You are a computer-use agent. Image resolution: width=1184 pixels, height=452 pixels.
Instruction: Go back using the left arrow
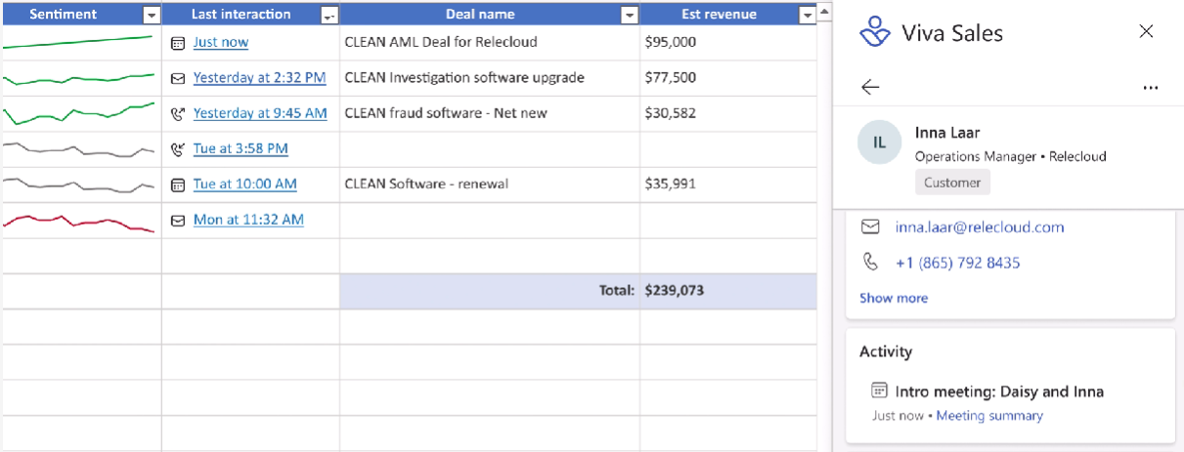(x=870, y=87)
